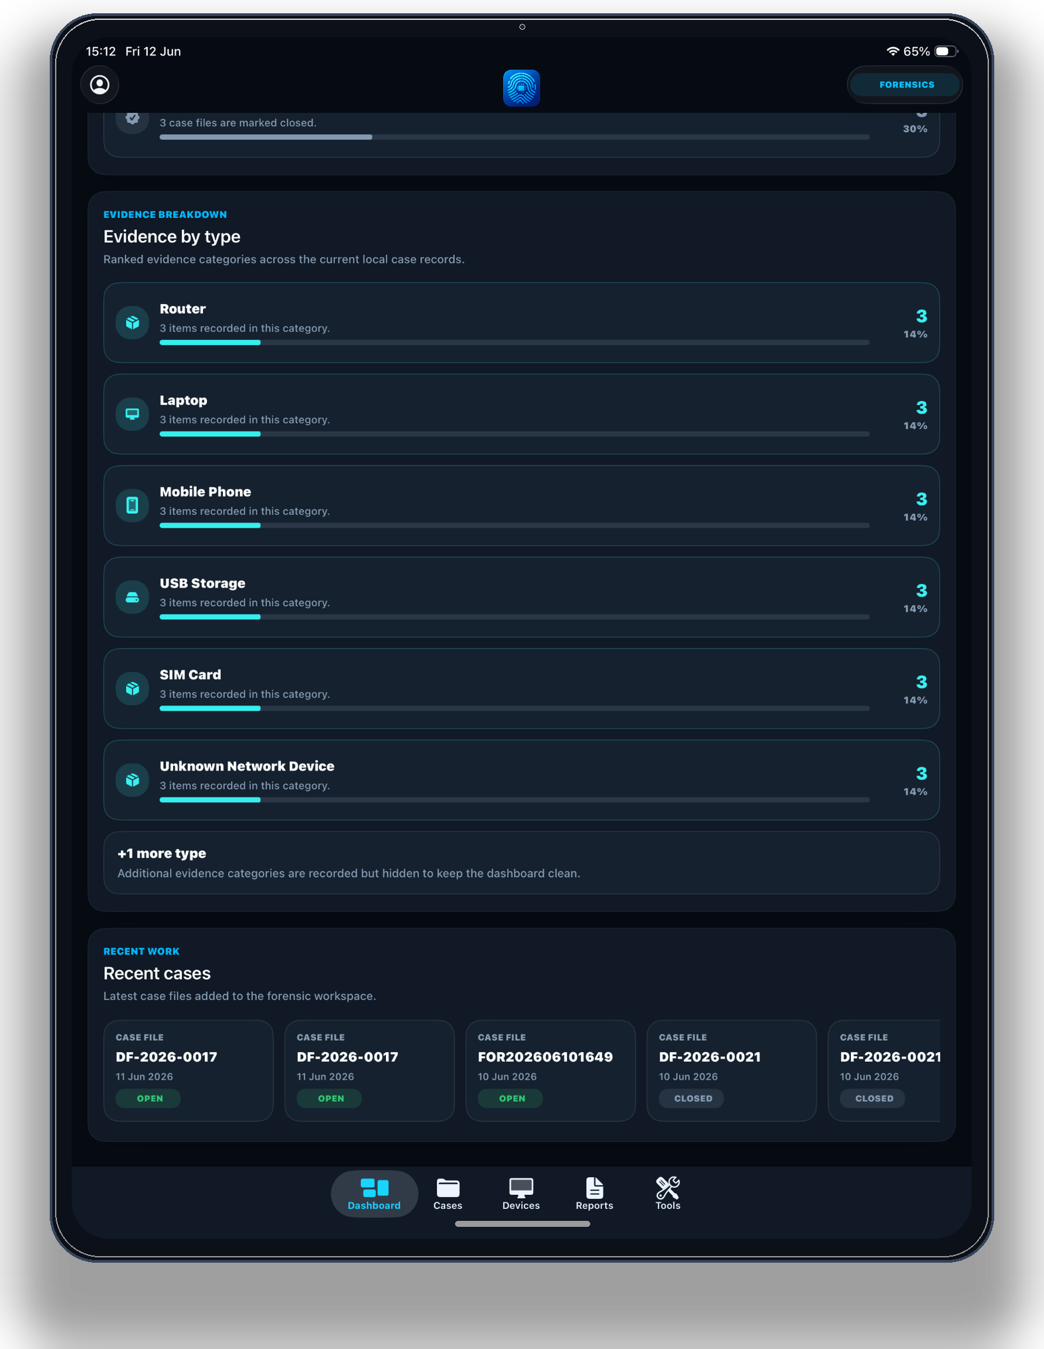Tap the home indicator bar
The image size is (1044, 1349).
pos(522,1224)
